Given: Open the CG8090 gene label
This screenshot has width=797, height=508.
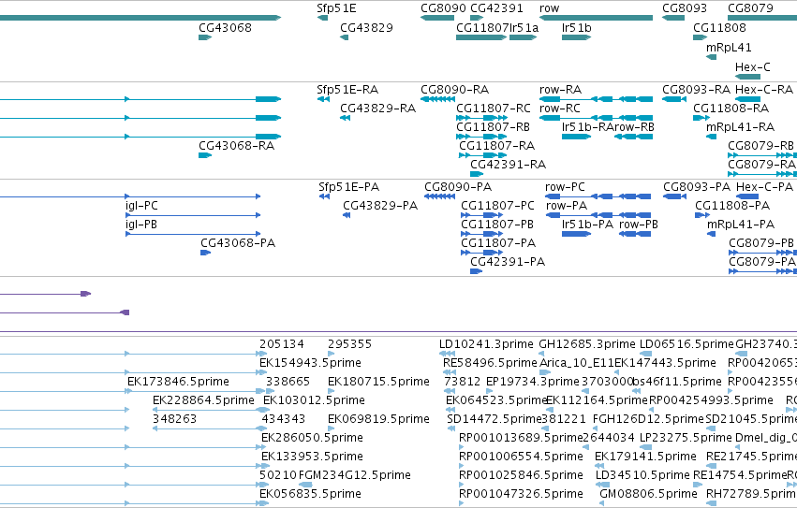Looking at the screenshot, I should click(443, 8).
